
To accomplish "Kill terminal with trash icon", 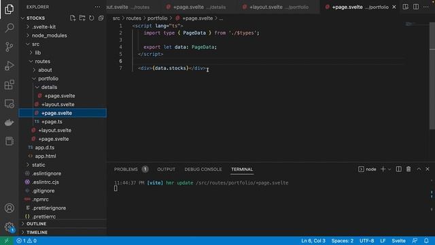I will [x=408, y=169].
